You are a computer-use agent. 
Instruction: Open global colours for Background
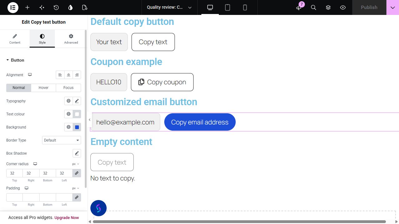point(69,127)
